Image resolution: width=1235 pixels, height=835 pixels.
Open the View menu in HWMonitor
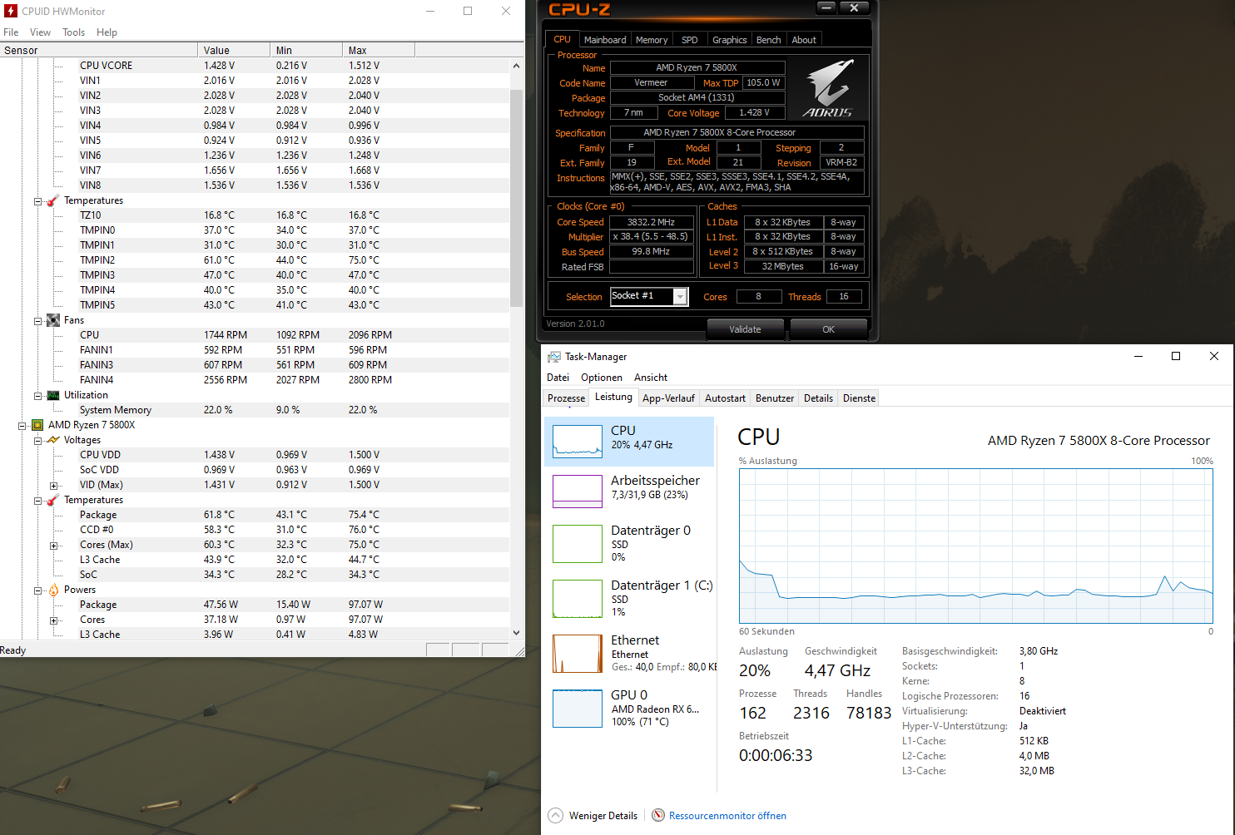click(x=40, y=32)
